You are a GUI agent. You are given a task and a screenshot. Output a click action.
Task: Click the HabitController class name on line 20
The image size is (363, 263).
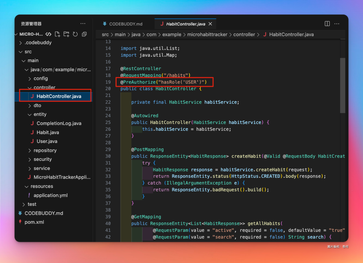coord(176,89)
